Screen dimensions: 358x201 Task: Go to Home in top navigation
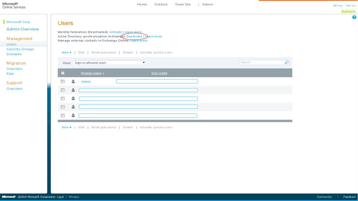[142, 4]
